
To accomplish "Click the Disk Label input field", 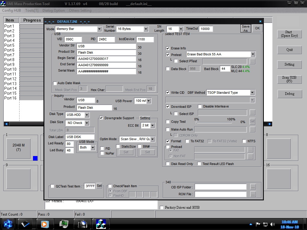I will (80, 137).
